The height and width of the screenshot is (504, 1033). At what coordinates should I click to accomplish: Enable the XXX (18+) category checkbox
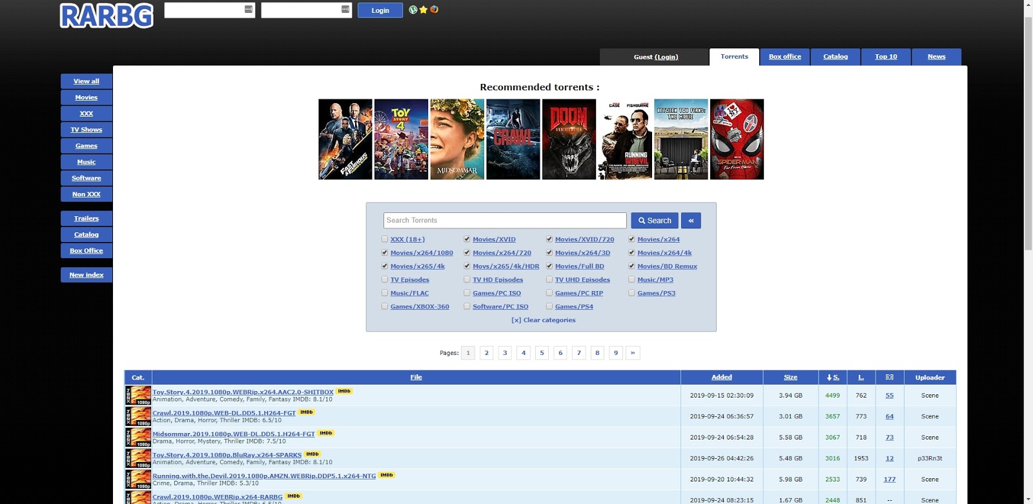(385, 239)
